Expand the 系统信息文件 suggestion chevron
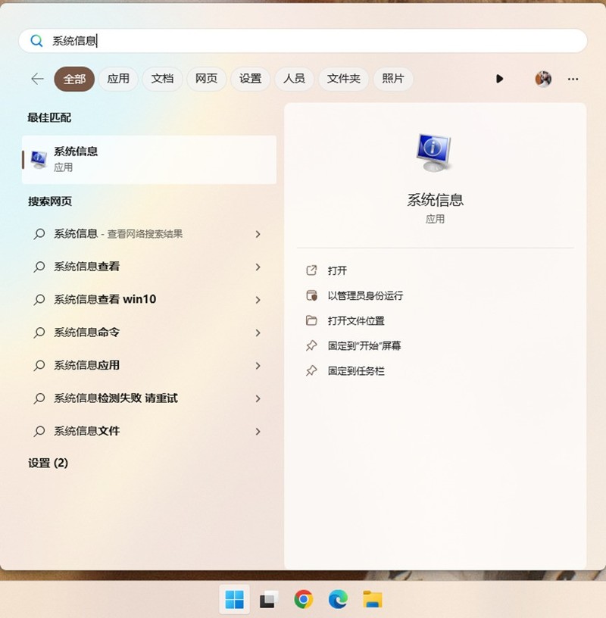Screen dimensions: 606x618 pos(258,431)
